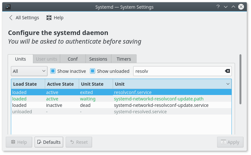
Task: Open Help via the lifebuoy icon
Action: (49, 18)
